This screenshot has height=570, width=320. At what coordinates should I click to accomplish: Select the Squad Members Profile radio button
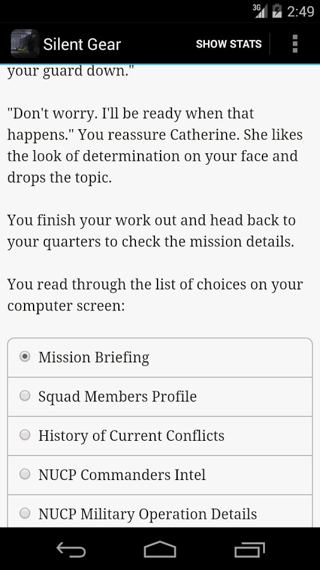(x=25, y=396)
